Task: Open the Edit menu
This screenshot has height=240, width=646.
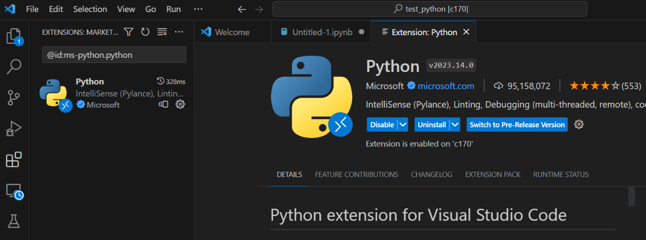Action: [56, 9]
